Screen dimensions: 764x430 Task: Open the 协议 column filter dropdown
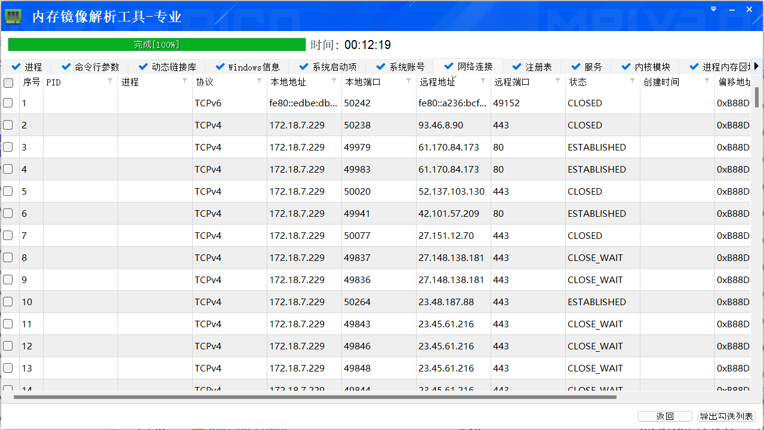[x=259, y=81]
